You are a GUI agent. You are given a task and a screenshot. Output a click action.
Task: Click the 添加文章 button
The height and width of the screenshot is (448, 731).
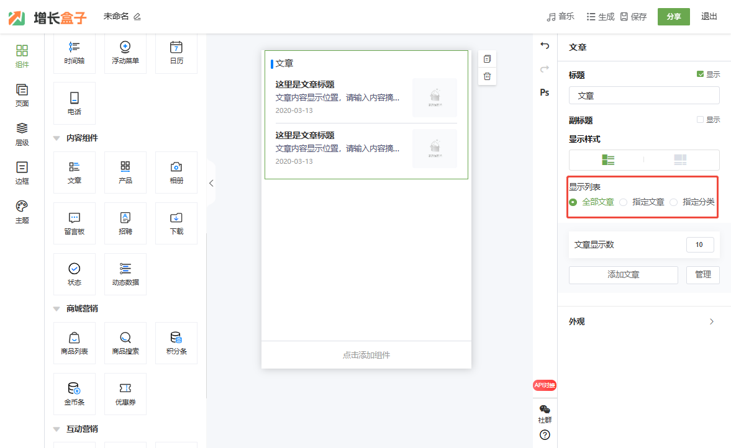(623, 275)
